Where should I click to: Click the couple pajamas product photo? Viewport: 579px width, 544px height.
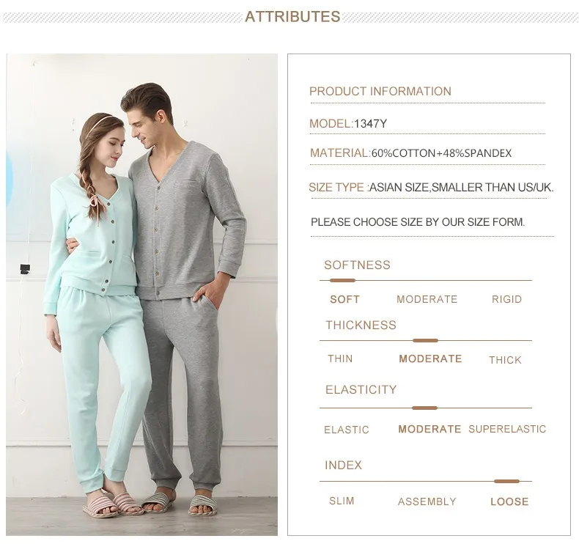pyautogui.click(x=141, y=294)
